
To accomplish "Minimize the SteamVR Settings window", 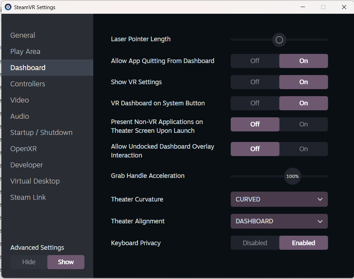I will coord(303,7).
